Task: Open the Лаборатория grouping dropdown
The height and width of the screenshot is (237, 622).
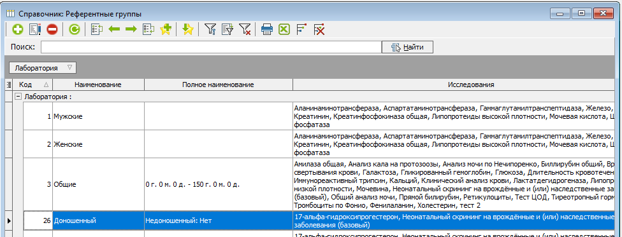Action: pyautogui.click(x=43, y=67)
